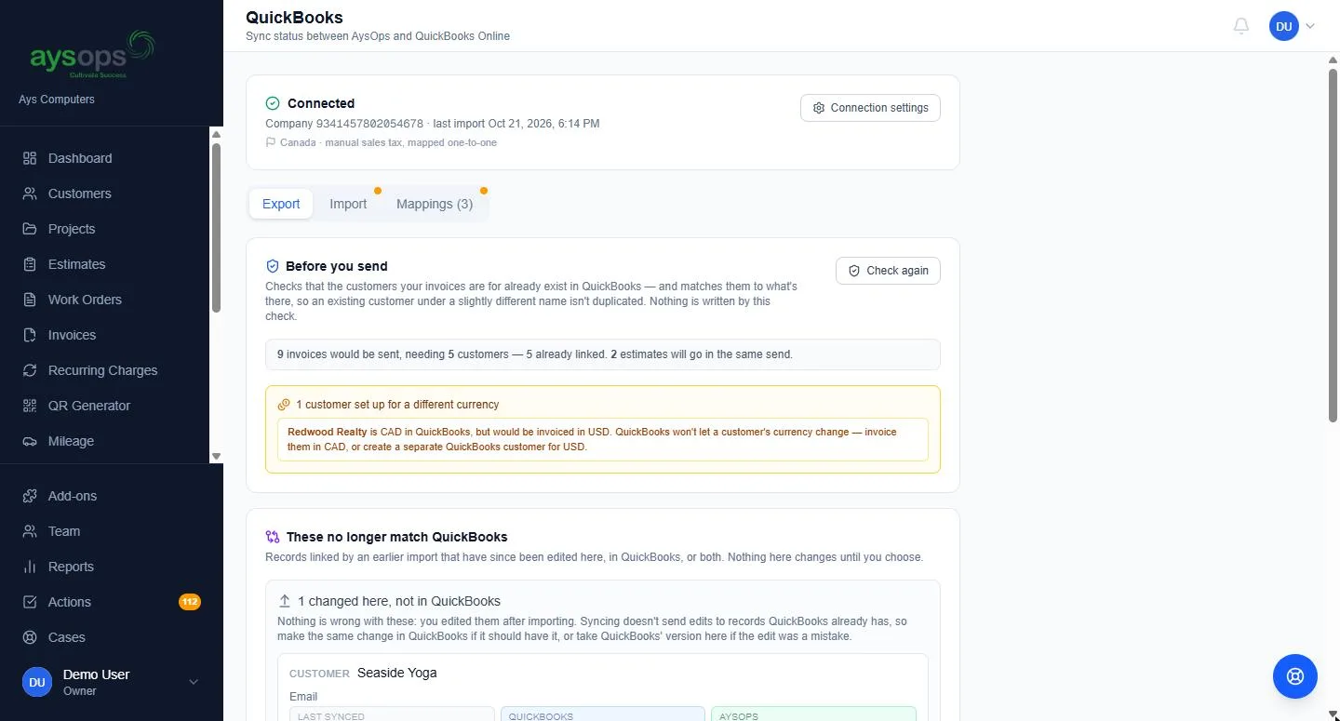
Task: Click the 112 Actions count badge
Action: [x=190, y=602]
